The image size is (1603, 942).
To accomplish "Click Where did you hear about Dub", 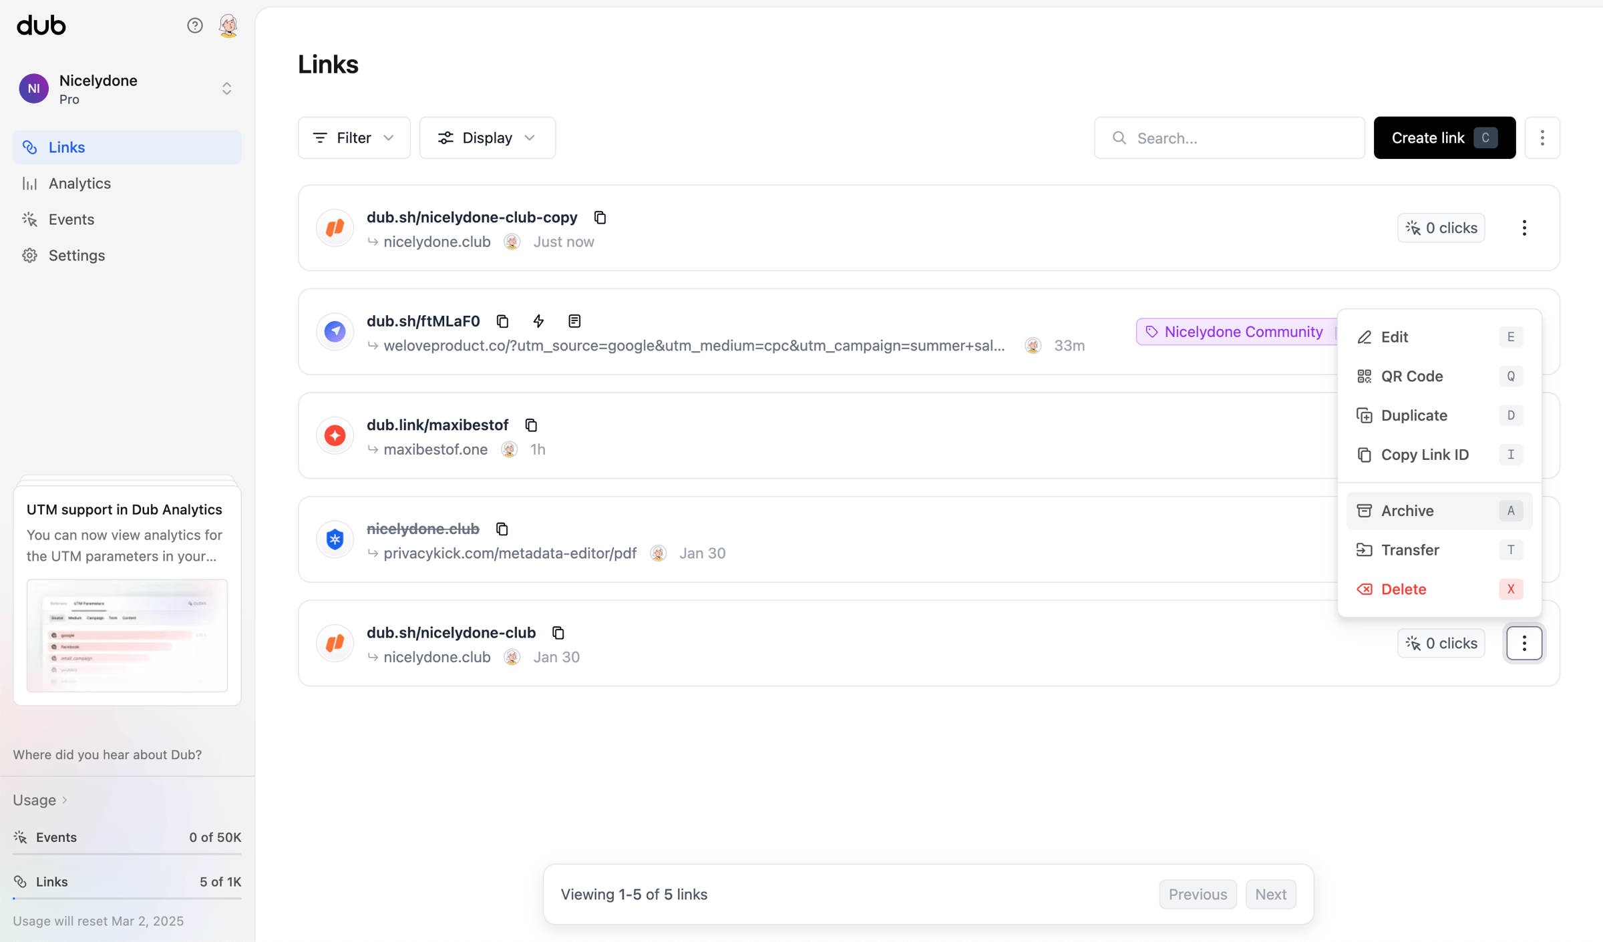I will [x=107, y=754].
